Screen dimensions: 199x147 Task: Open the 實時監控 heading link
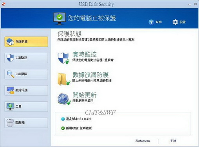pos(85,55)
